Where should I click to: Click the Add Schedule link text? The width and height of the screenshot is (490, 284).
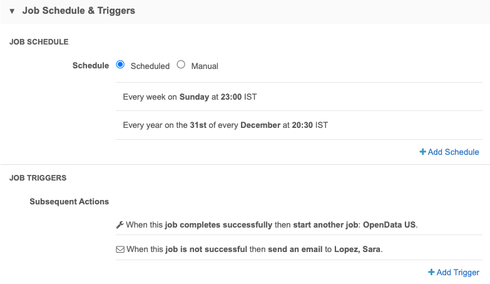453,152
